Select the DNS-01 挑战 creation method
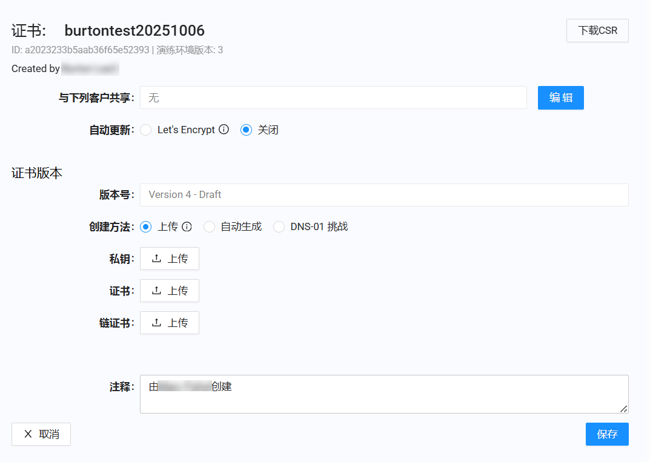Image resolution: width=650 pixels, height=462 pixels. click(x=279, y=226)
